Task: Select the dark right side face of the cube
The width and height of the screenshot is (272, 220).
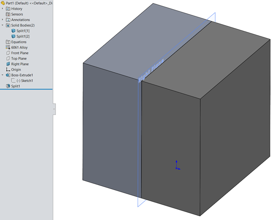Action: (235, 128)
